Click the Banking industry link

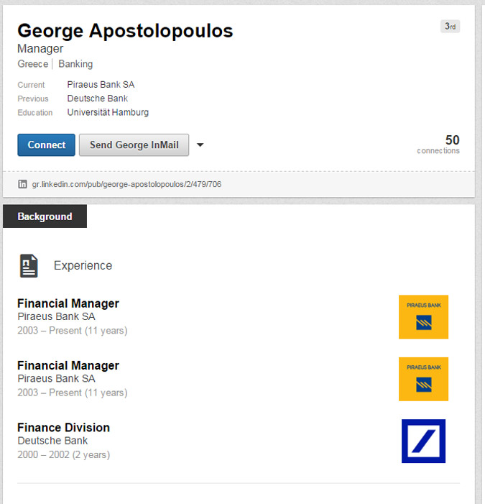tap(75, 64)
